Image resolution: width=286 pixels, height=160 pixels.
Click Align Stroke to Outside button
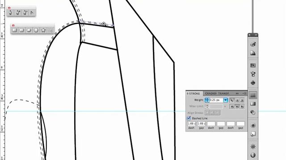(218, 112)
